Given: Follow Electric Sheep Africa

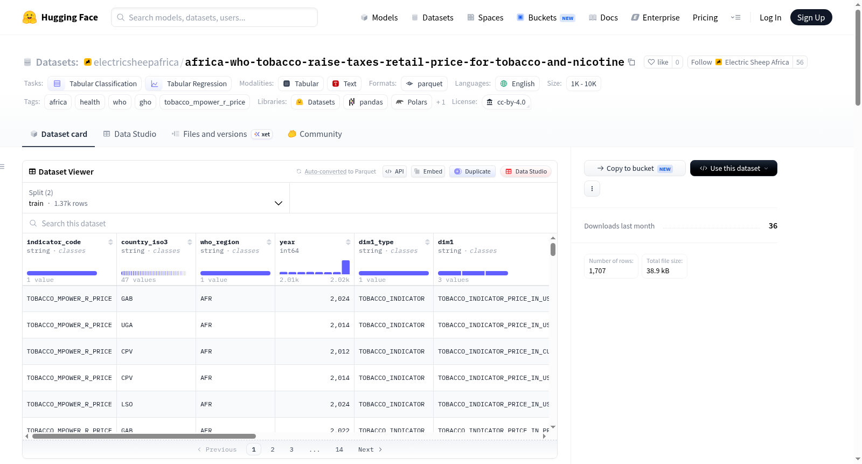Looking at the screenshot, I should (740, 62).
